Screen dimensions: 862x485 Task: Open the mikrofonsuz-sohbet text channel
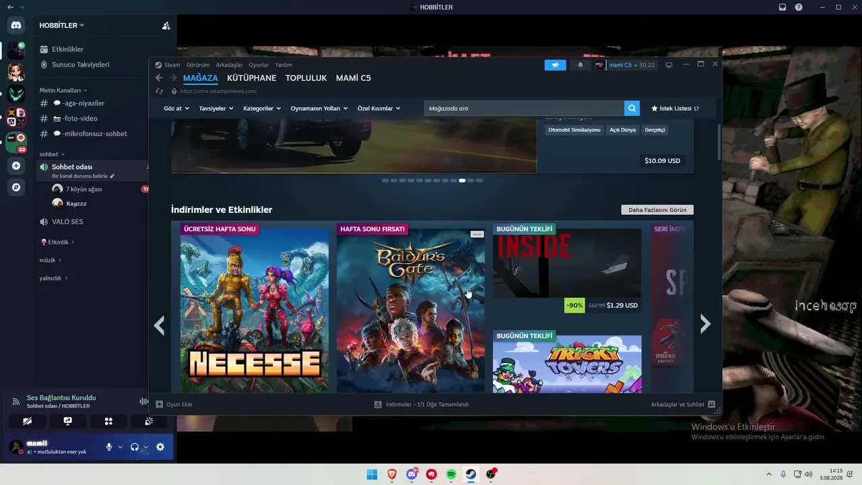point(93,133)
